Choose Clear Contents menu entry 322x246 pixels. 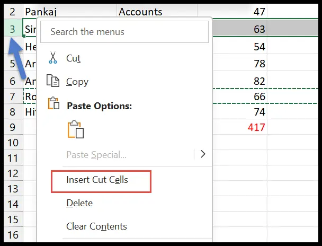pos(96,226)
